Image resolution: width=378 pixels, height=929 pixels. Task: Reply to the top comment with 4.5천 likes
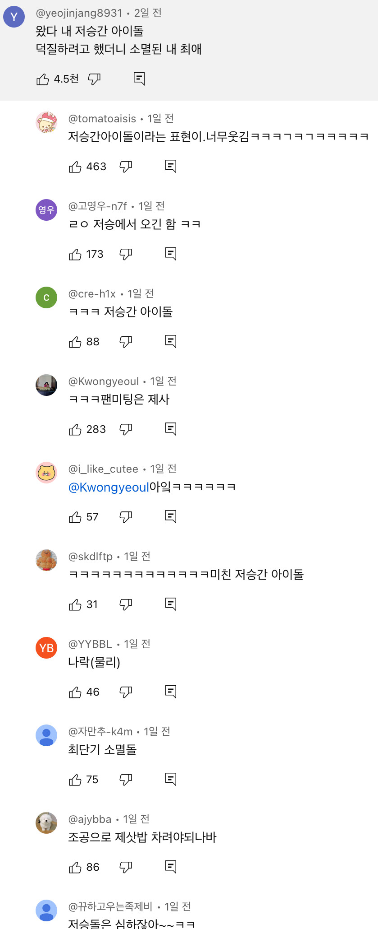(139, 79)
